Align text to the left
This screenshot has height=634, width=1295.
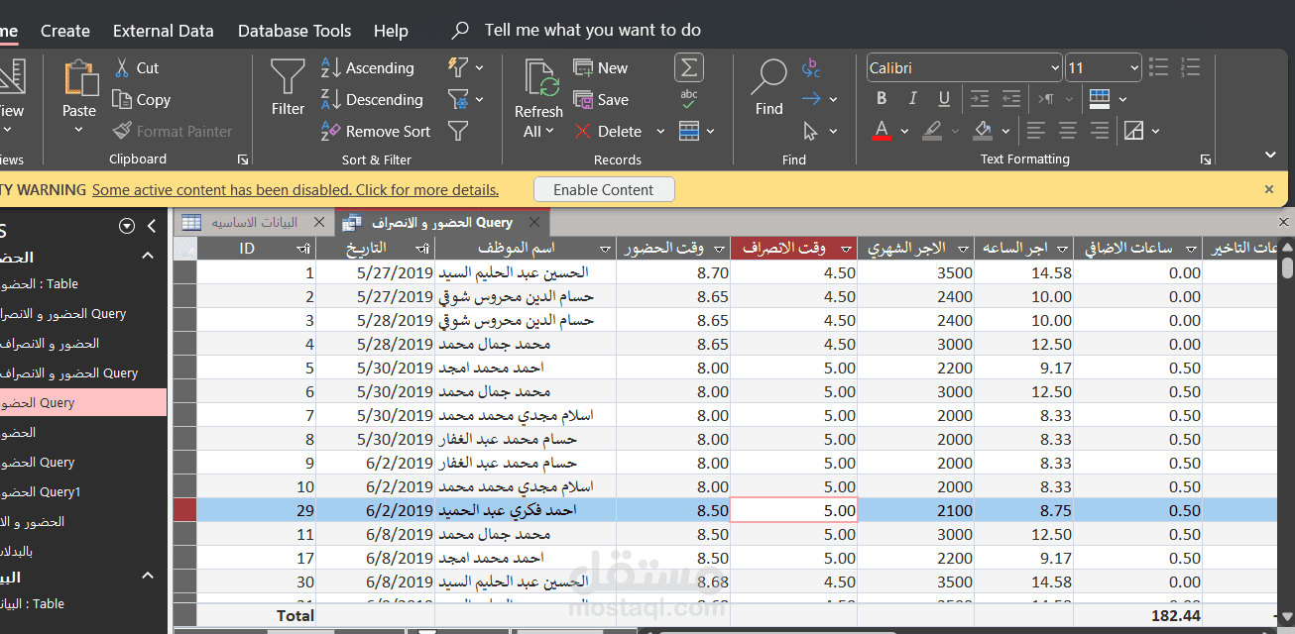coord(1035,130)
